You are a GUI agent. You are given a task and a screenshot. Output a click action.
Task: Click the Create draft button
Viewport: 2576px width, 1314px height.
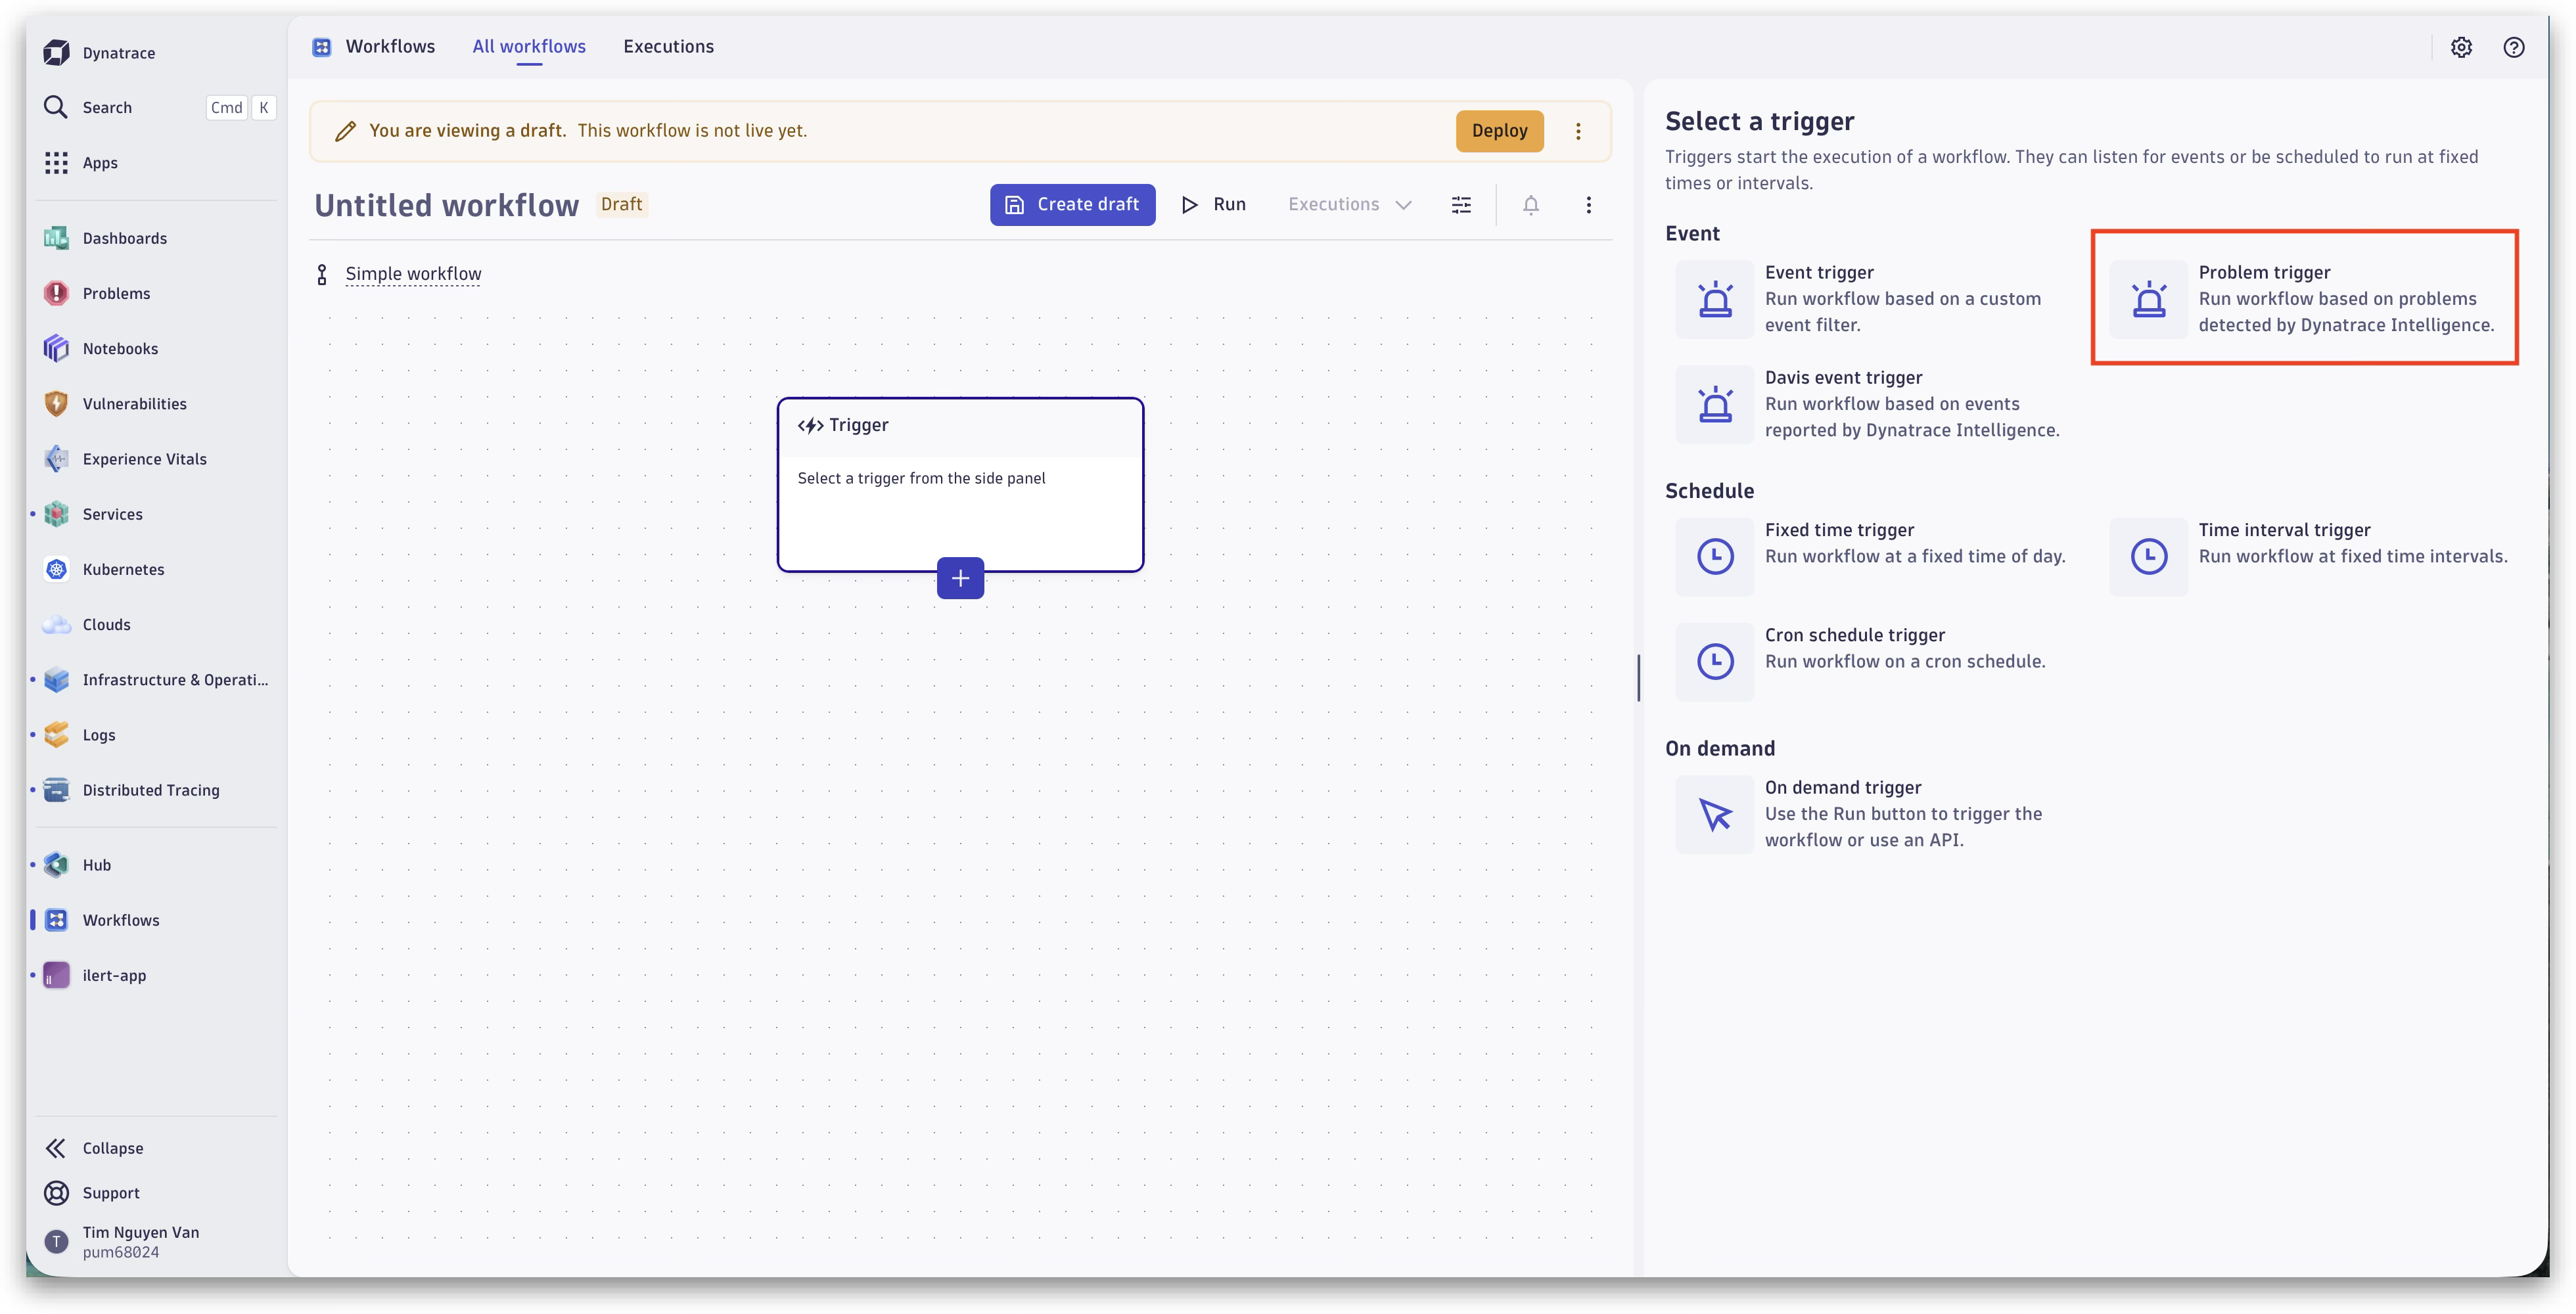point(1072,205)
